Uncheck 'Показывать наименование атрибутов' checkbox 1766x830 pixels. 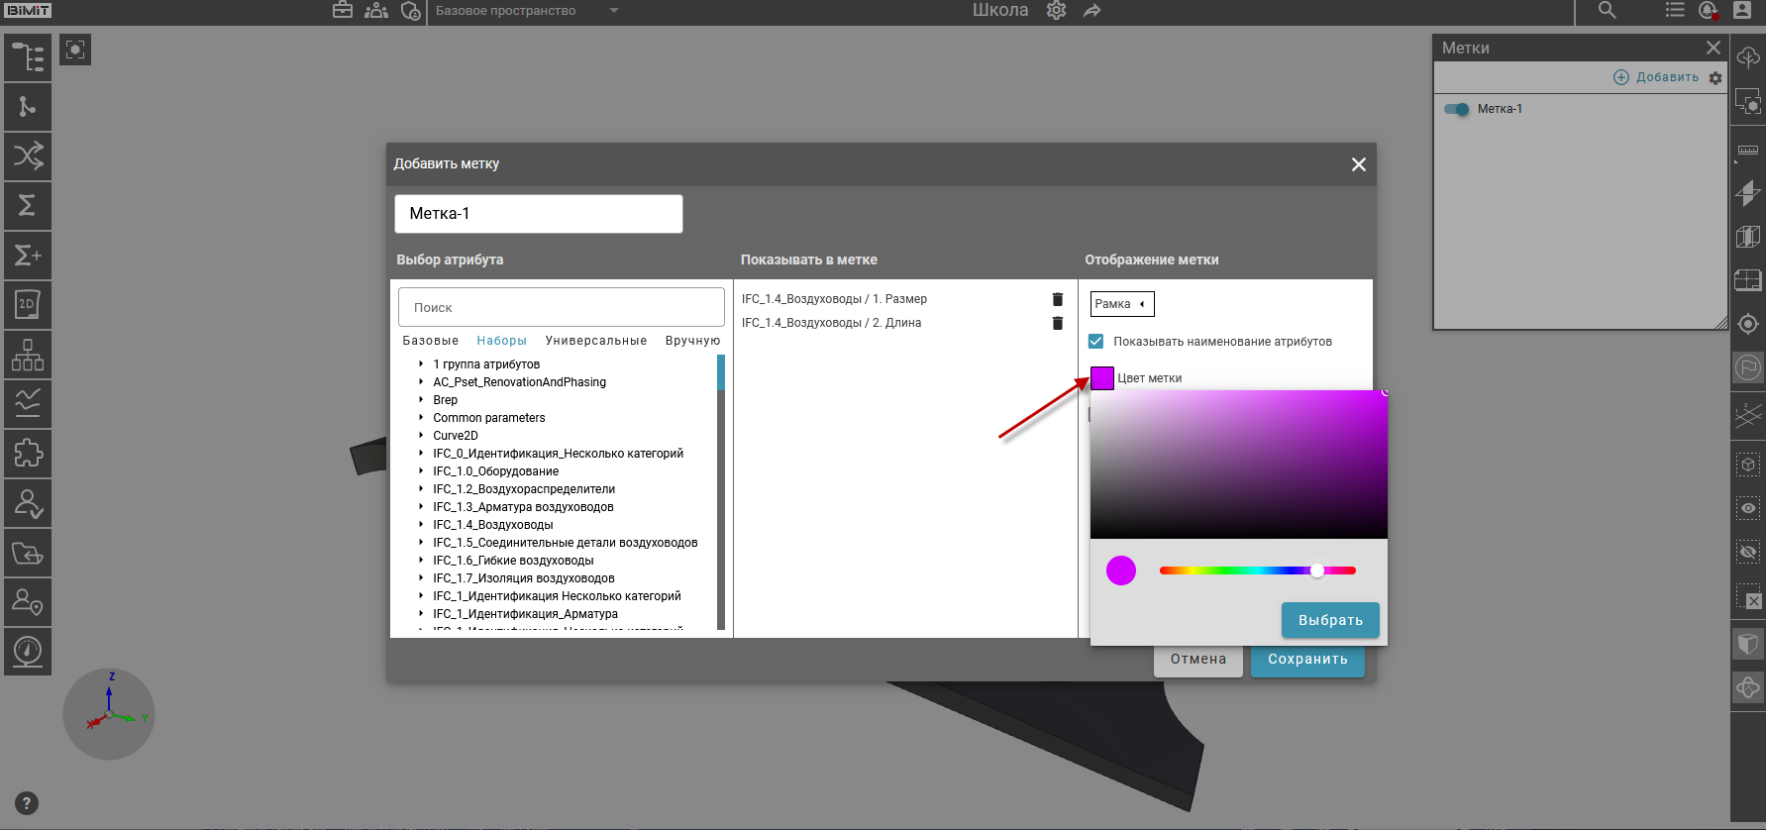point(1096,342)
